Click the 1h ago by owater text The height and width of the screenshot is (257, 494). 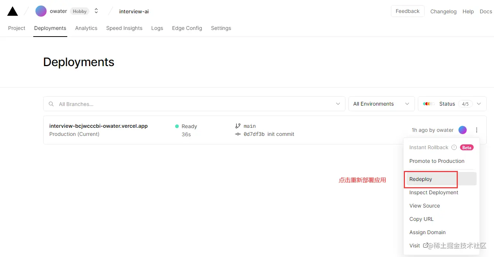coord(433,130)
